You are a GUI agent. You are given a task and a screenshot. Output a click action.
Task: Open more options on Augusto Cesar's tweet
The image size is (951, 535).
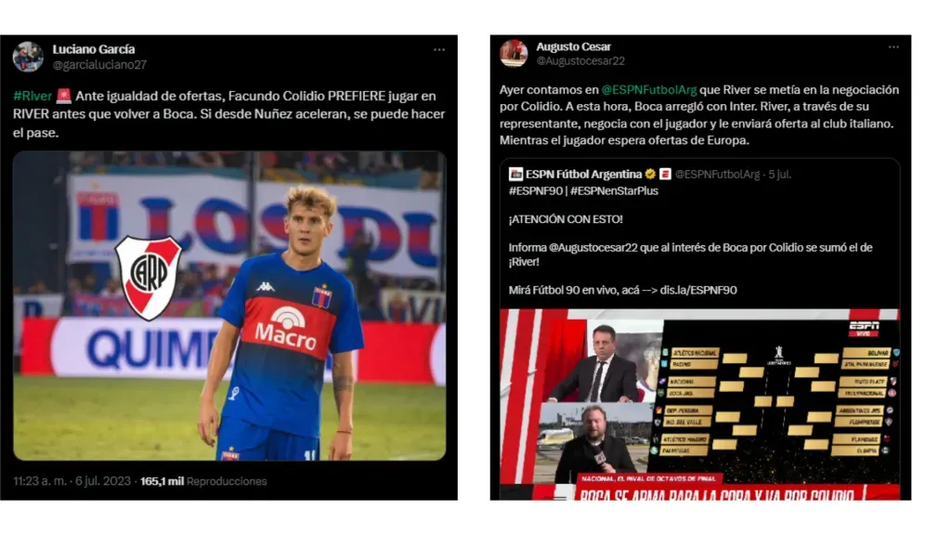coord(893,46)
